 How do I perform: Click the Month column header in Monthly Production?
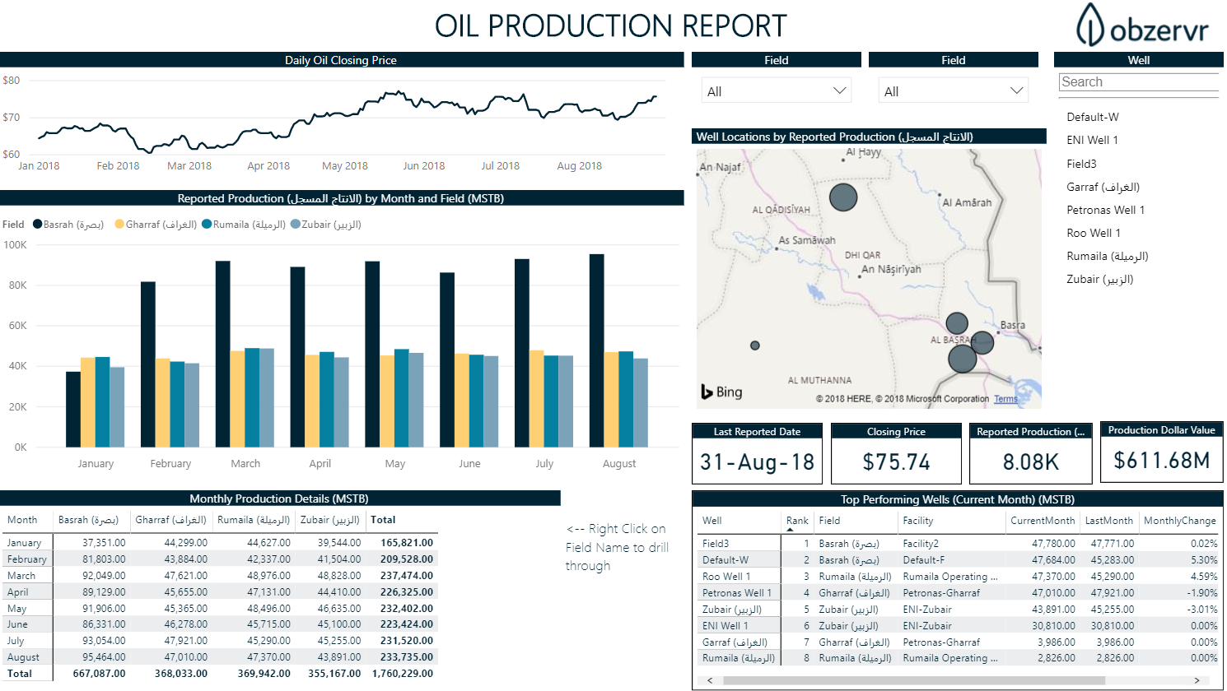(22, 520)
